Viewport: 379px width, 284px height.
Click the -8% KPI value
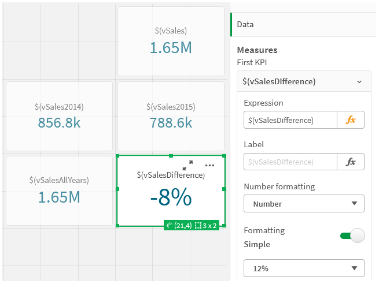[x=171, y=197]
